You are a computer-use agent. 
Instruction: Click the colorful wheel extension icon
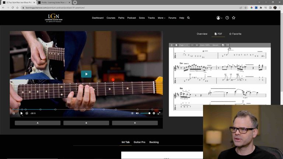pyautogui.click(x=251, y=8)
